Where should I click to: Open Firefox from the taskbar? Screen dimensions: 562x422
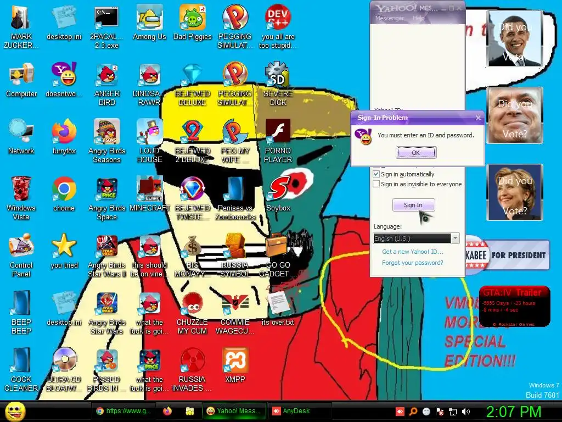coord(167,411)
